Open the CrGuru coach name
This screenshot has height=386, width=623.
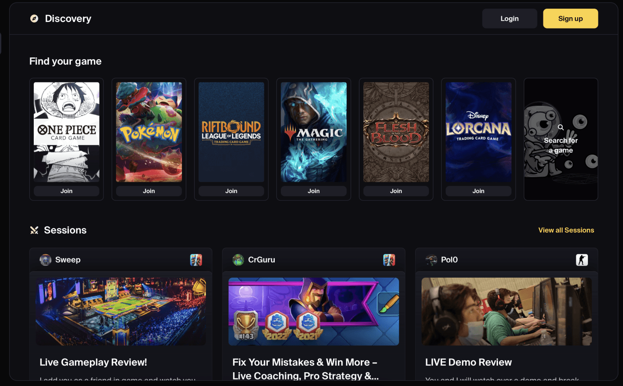pos(262,260)
